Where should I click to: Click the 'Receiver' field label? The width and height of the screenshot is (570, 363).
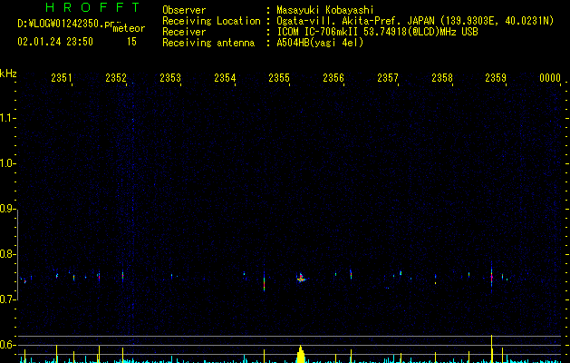click(x=184, y=32)
